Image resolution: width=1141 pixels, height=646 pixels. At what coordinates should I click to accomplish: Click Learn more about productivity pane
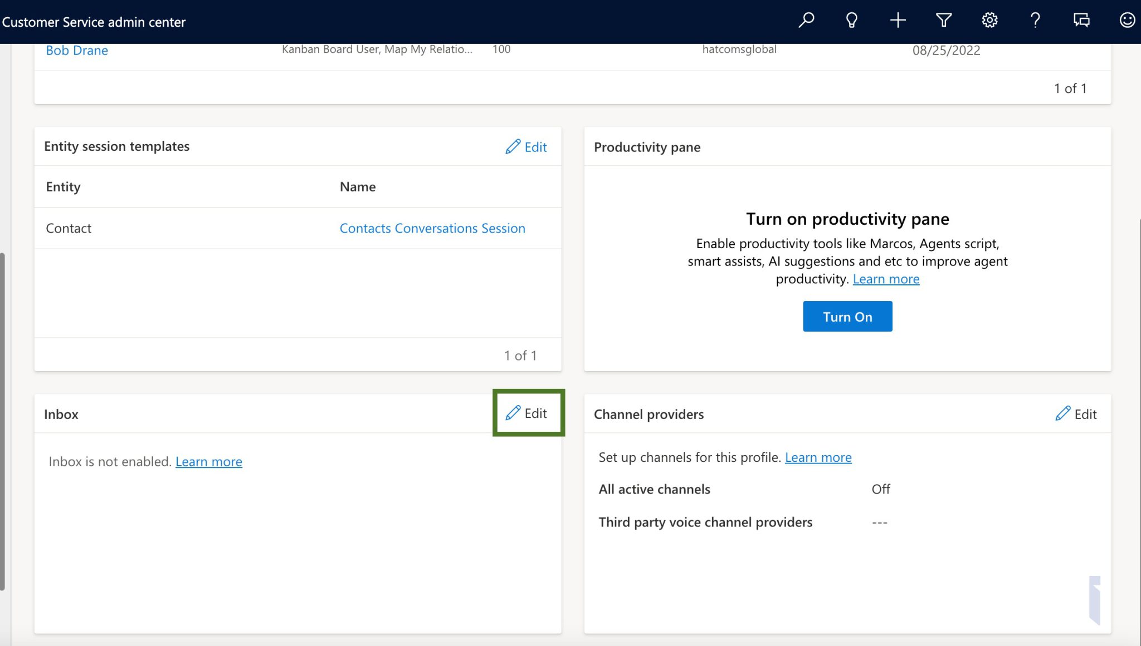[x=886, y=279]
